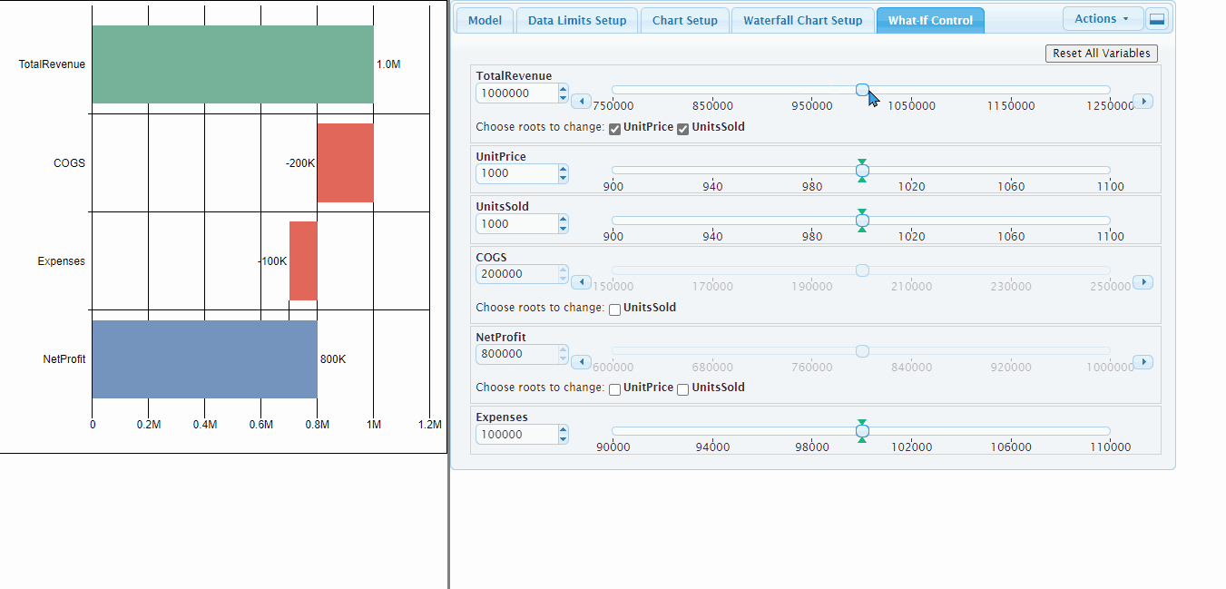Go to the Waterfall Chart Setup tab
Screen dimensions: 1226x589
click(802, 20)
